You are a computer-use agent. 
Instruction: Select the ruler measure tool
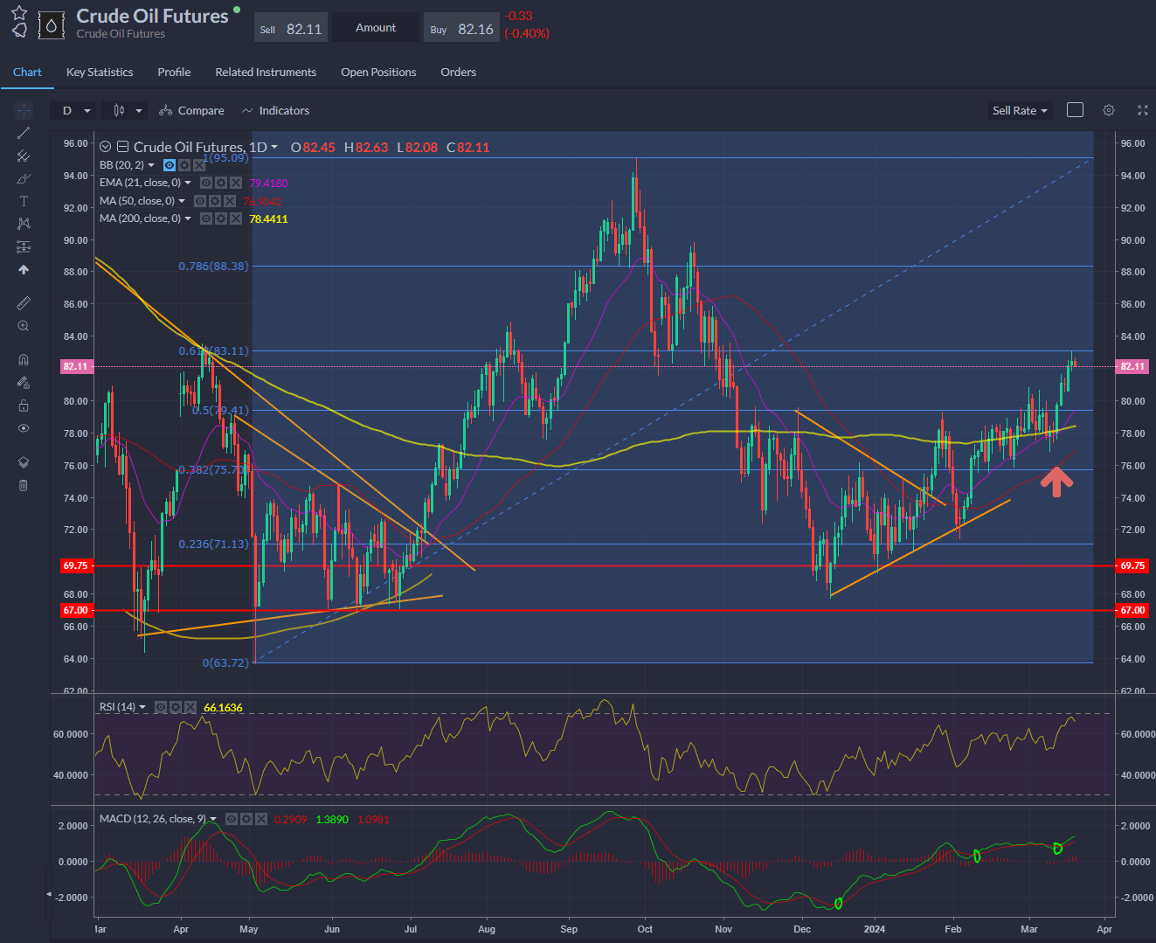point(24,303)
